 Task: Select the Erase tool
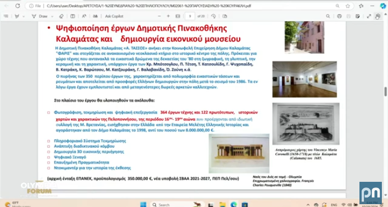coord(61,16)
